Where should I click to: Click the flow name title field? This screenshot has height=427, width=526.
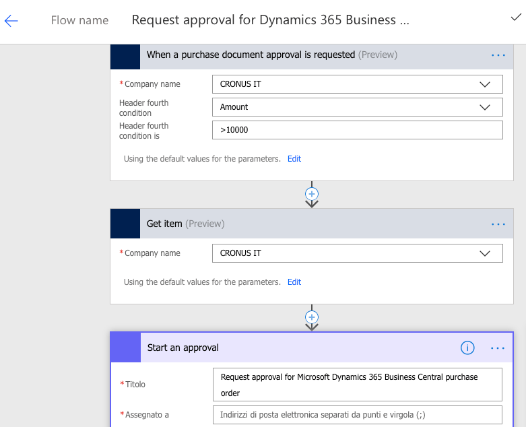coord(270,20)
